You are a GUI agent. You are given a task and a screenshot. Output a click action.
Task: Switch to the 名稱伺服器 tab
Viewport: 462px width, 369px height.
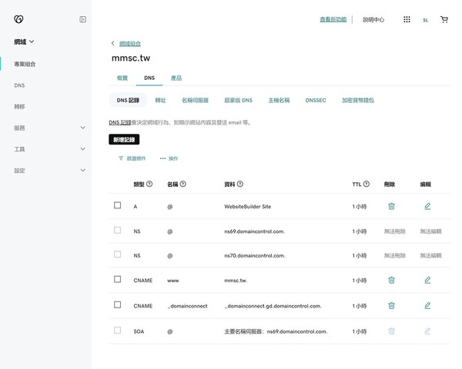click(195, 101)
